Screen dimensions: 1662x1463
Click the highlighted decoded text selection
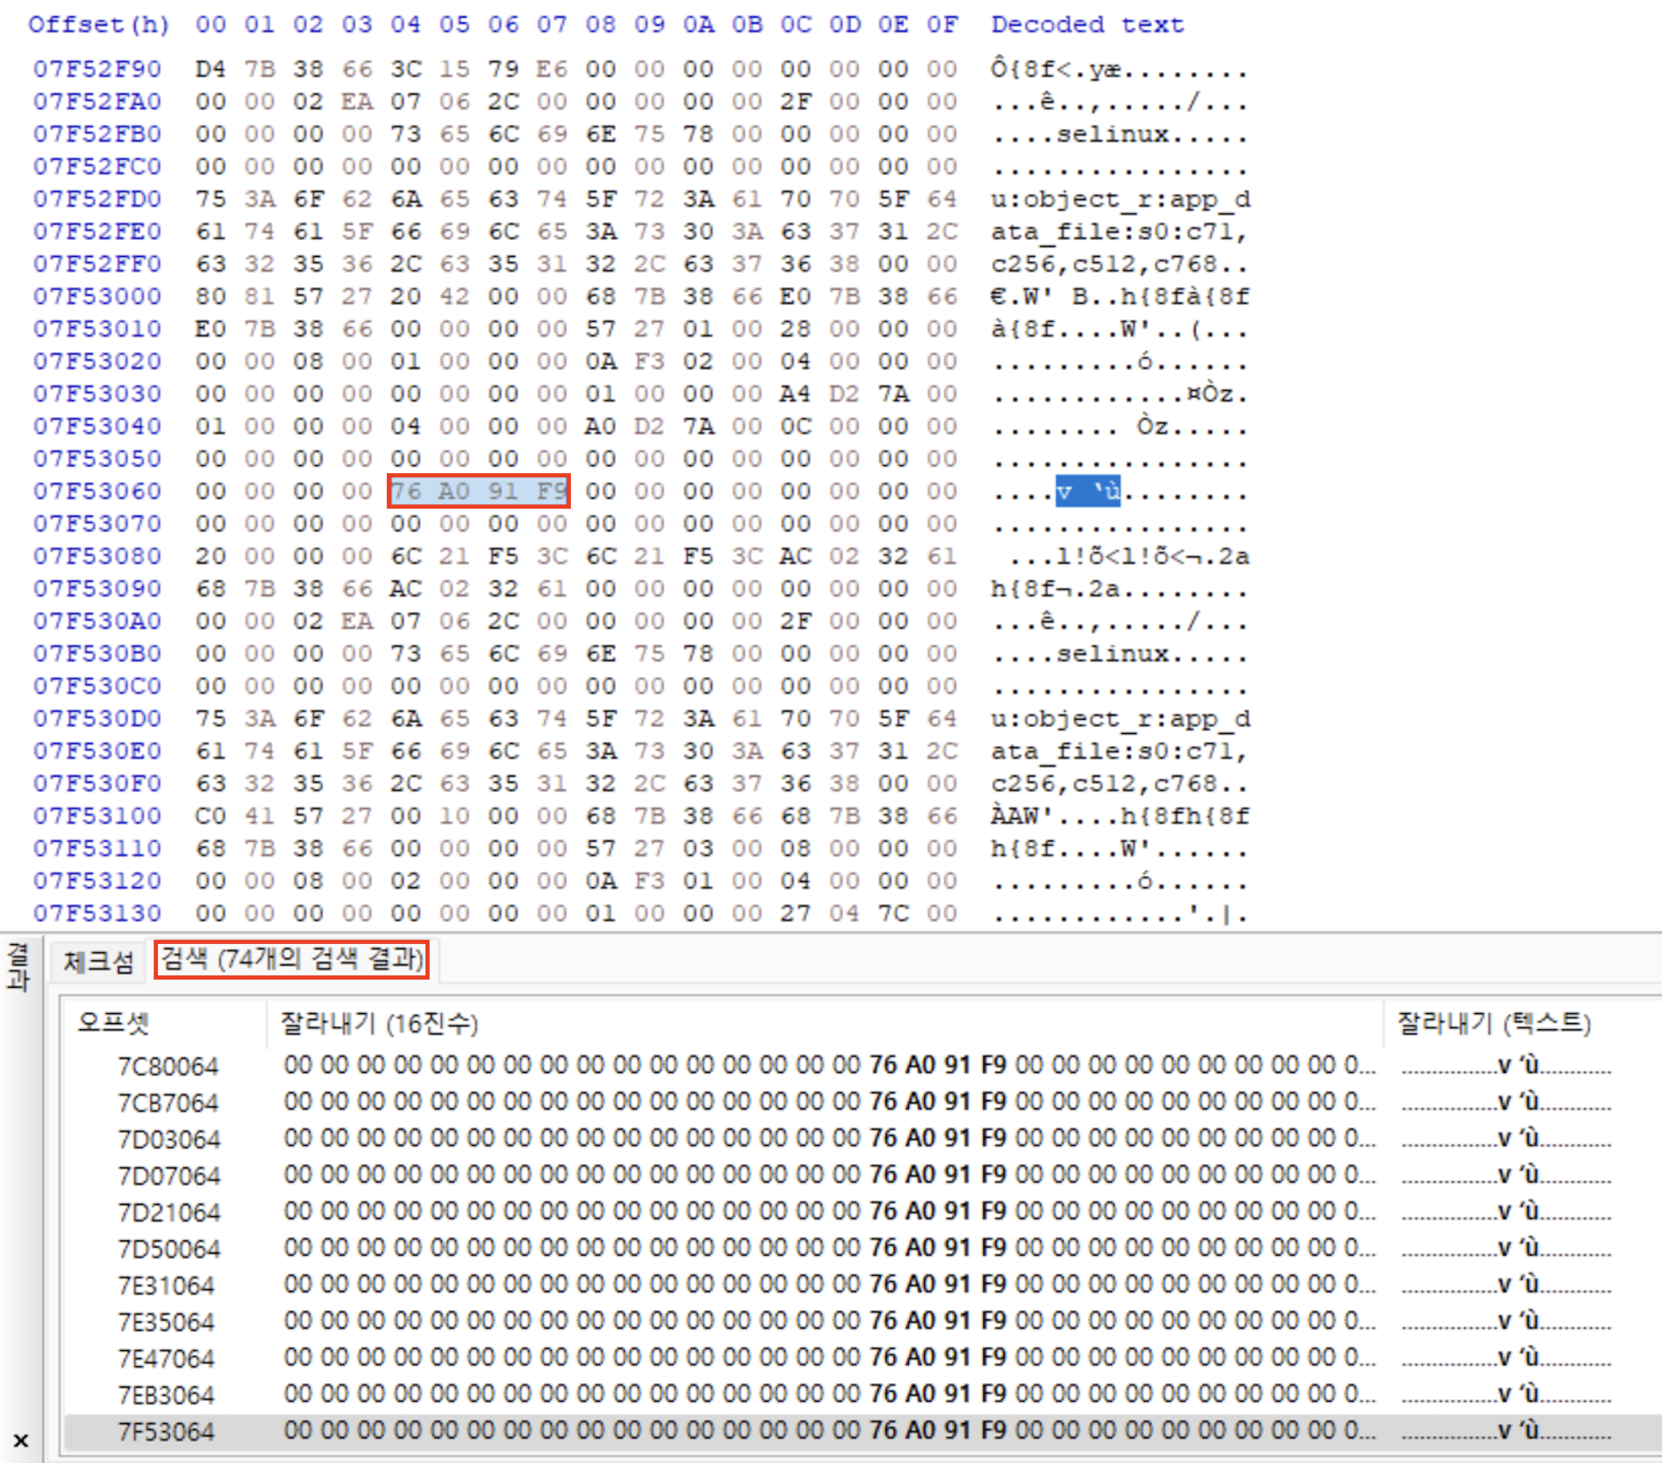(x=1087, y=491)
